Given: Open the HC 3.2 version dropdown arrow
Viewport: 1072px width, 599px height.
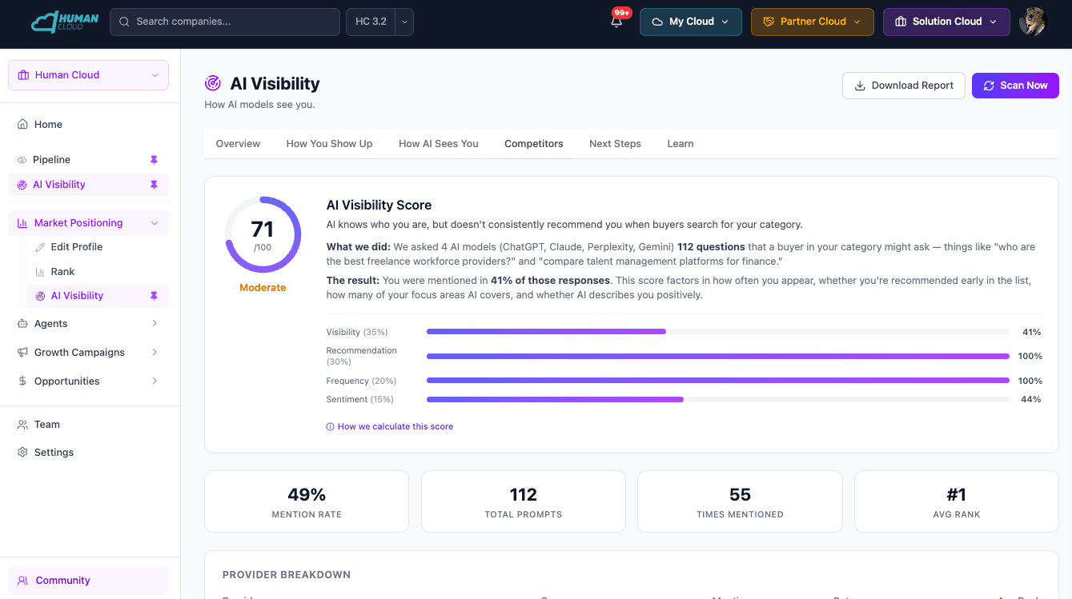Looking at the screenshot, I should pyautogui.click(x=404, y=22).
